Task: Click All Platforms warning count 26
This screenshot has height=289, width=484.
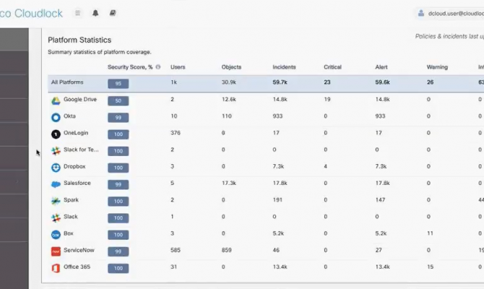Action: pos(431,82)
